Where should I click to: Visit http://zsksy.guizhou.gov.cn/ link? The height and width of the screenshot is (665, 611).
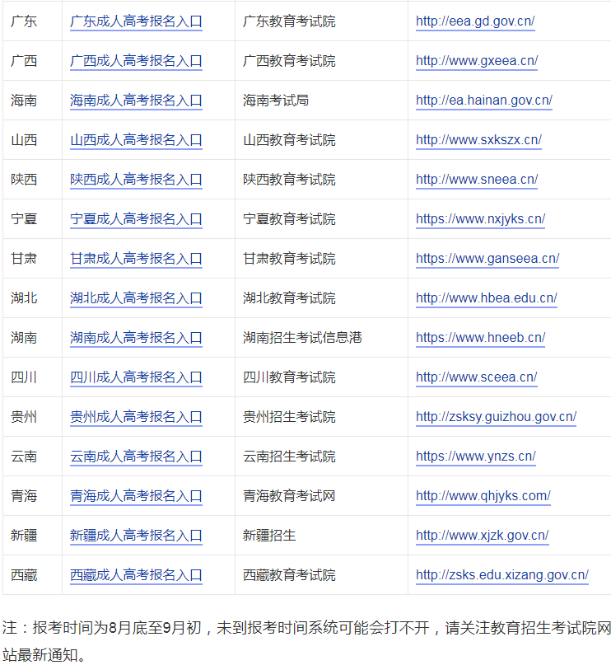point(496,417)
